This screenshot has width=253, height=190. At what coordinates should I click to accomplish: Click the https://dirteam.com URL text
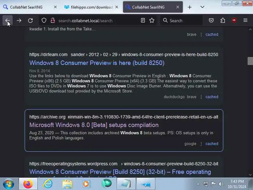[x=48, y=54]
